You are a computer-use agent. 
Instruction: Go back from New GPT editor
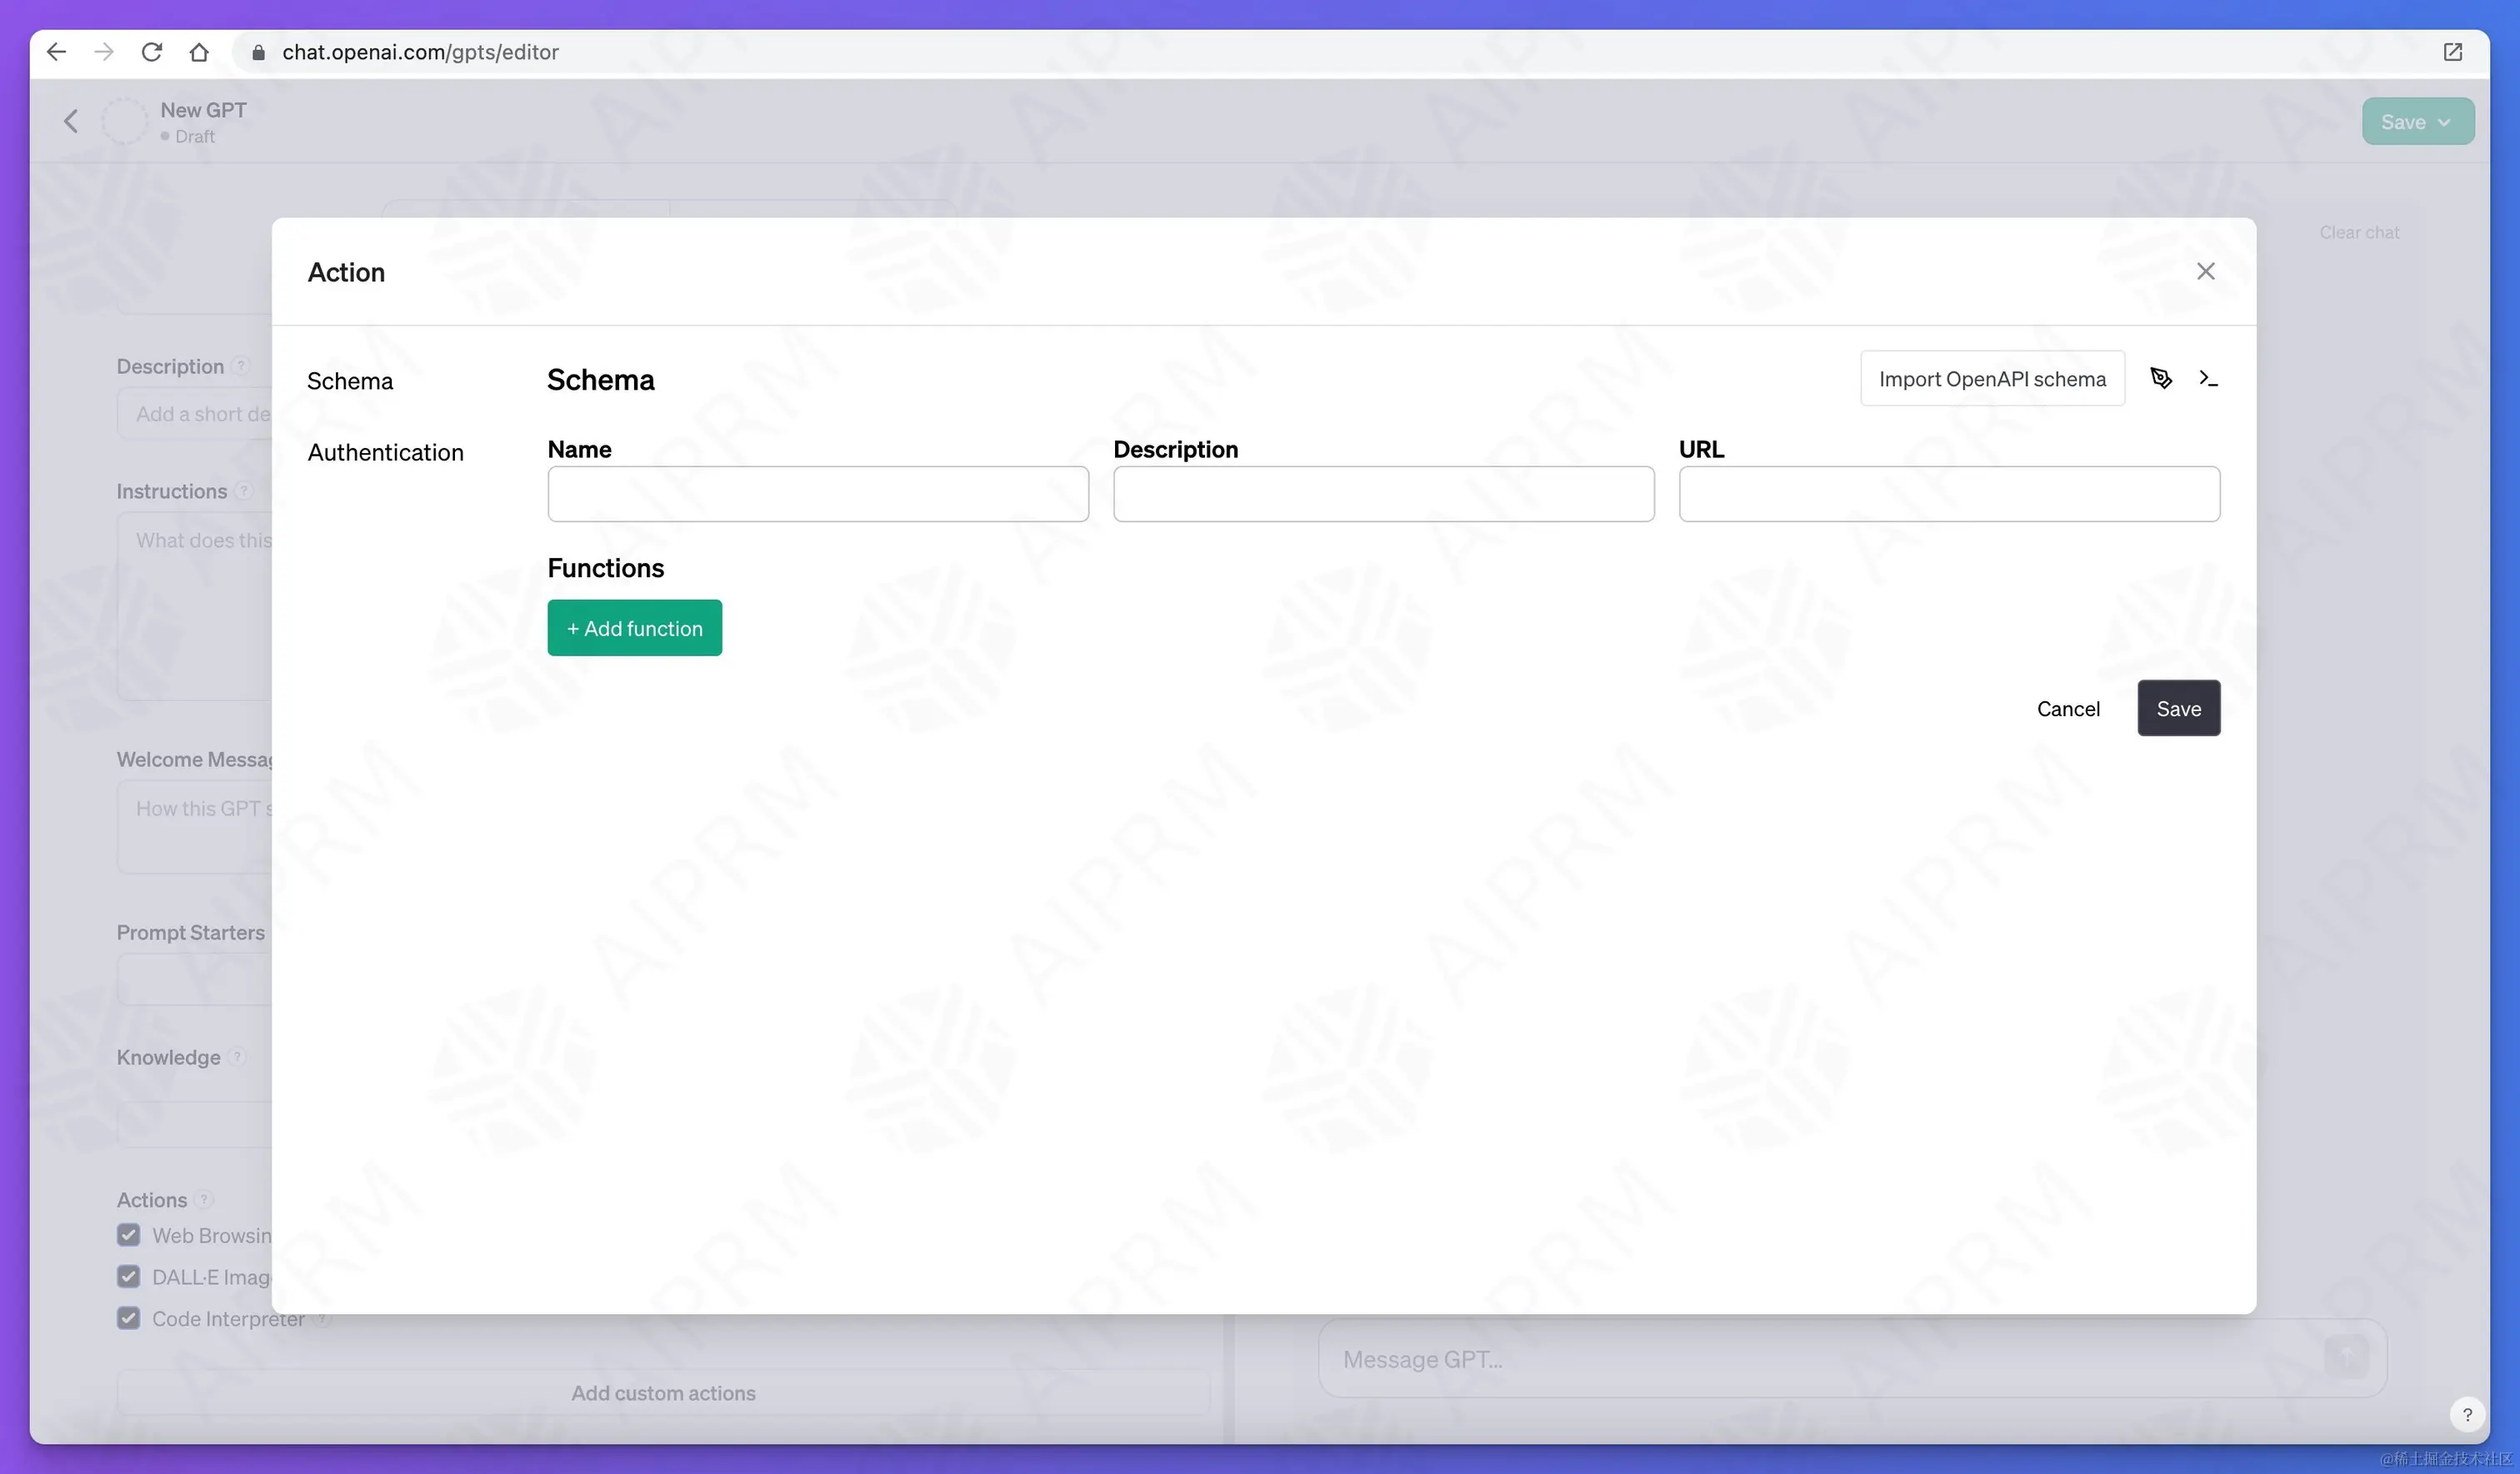[71, 122]
